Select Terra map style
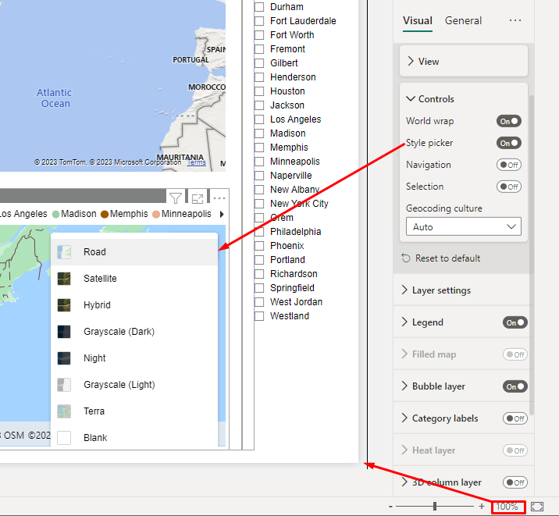 [x=134, y=411]
